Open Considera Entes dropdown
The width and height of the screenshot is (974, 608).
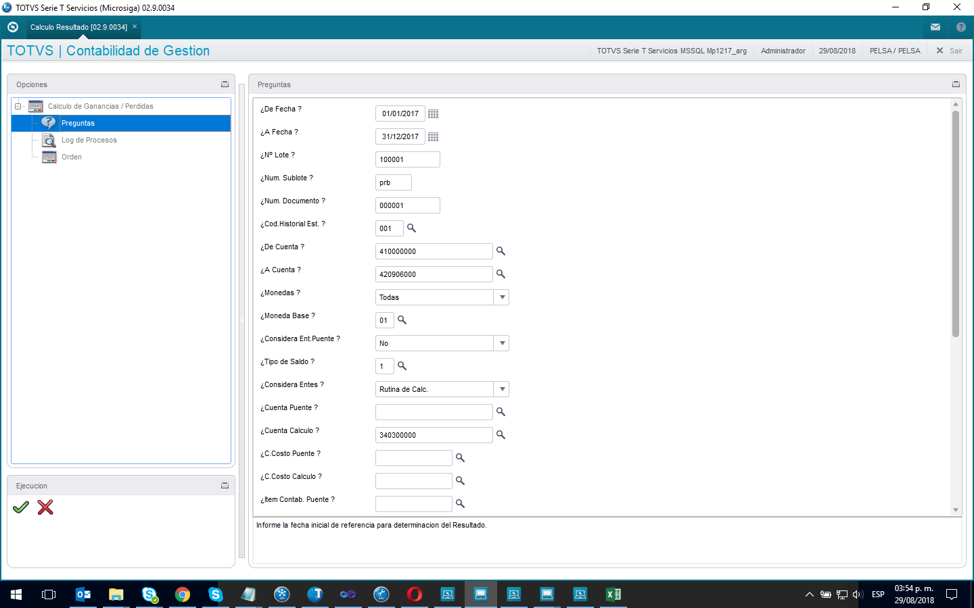(502, 389)
